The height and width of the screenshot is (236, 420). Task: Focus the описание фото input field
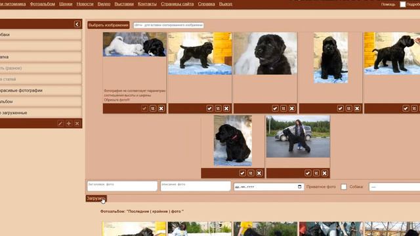(x=196, y=186)
